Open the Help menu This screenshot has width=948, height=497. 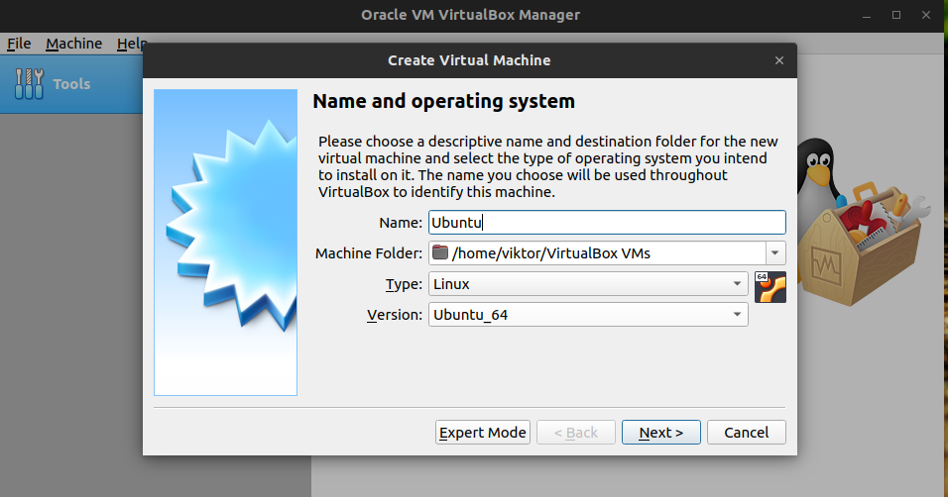click(x=130, y=44)
